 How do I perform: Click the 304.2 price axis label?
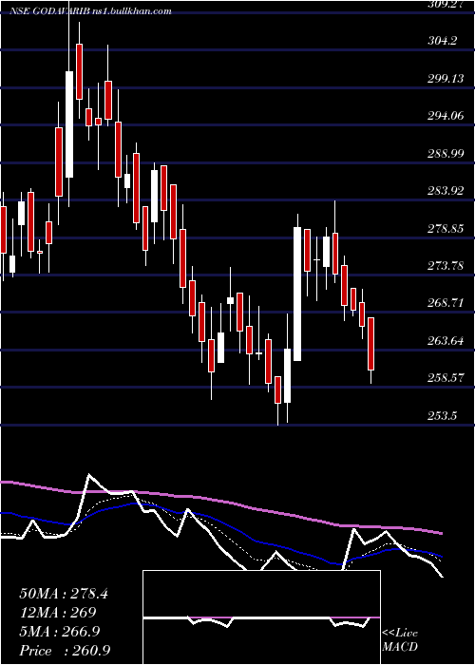click(443, 41)
